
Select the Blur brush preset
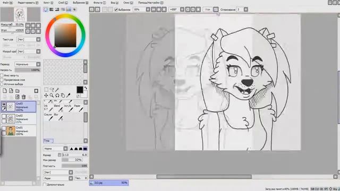coord(58,117)
